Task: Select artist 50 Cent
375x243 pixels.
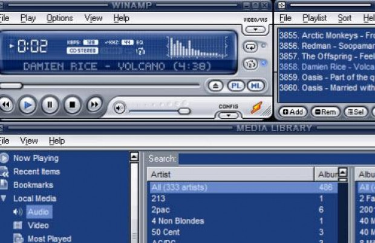Action: pyautogui.click(x=243, y=232)
